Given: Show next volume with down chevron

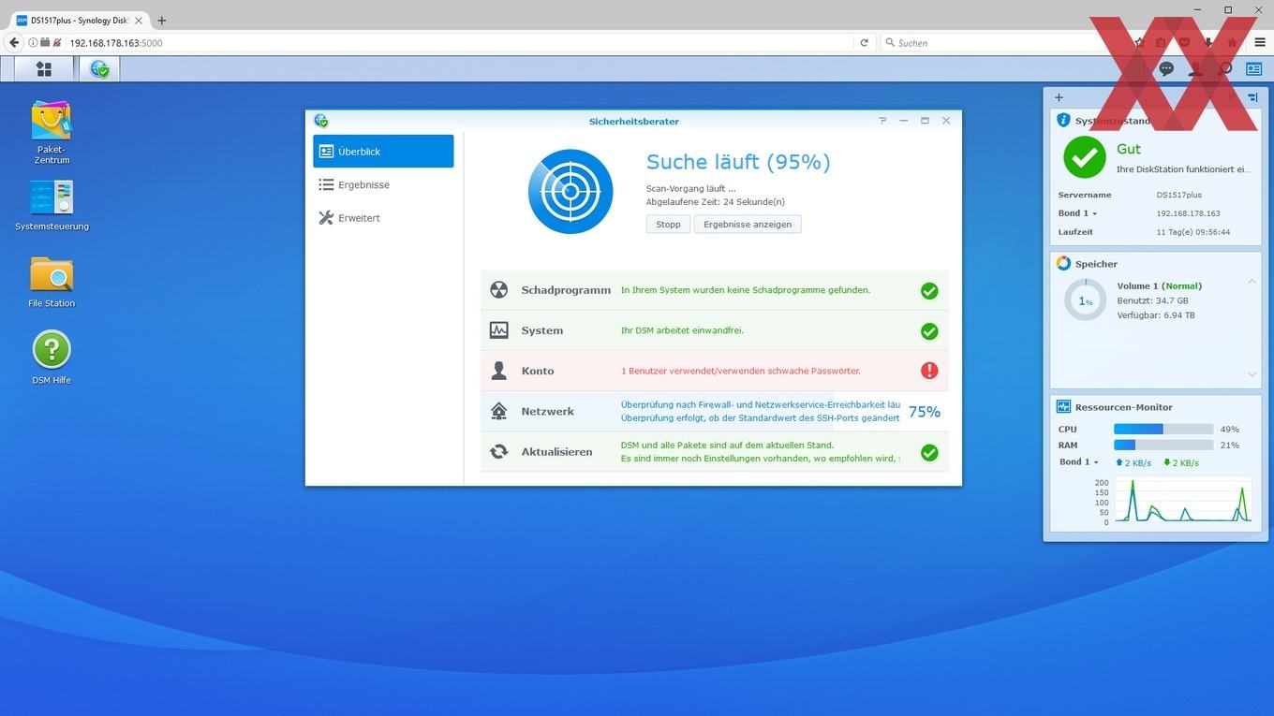Looking at the screenshot, I should [x=1252, y=374].
